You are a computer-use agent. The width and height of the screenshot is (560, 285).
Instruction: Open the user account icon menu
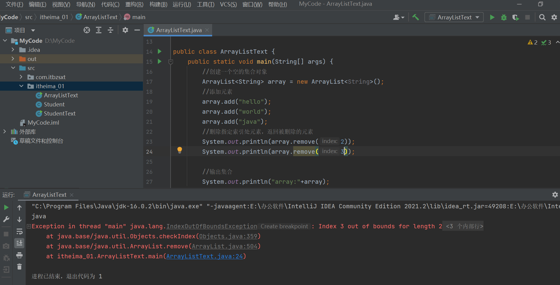tap(399, 17)
